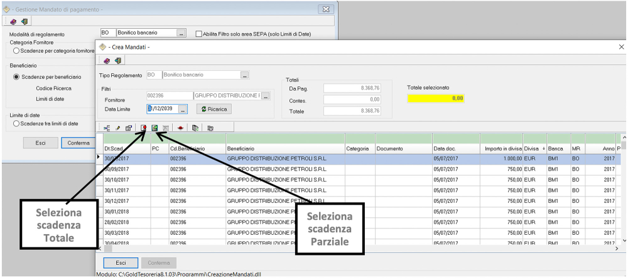Select Scadenze per categoria fornitore radio option
This screenshot has height=278, width=628.
coord(16,50)
